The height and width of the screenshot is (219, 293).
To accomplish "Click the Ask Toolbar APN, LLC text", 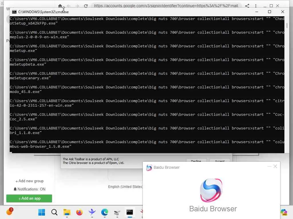I will 91,159.
